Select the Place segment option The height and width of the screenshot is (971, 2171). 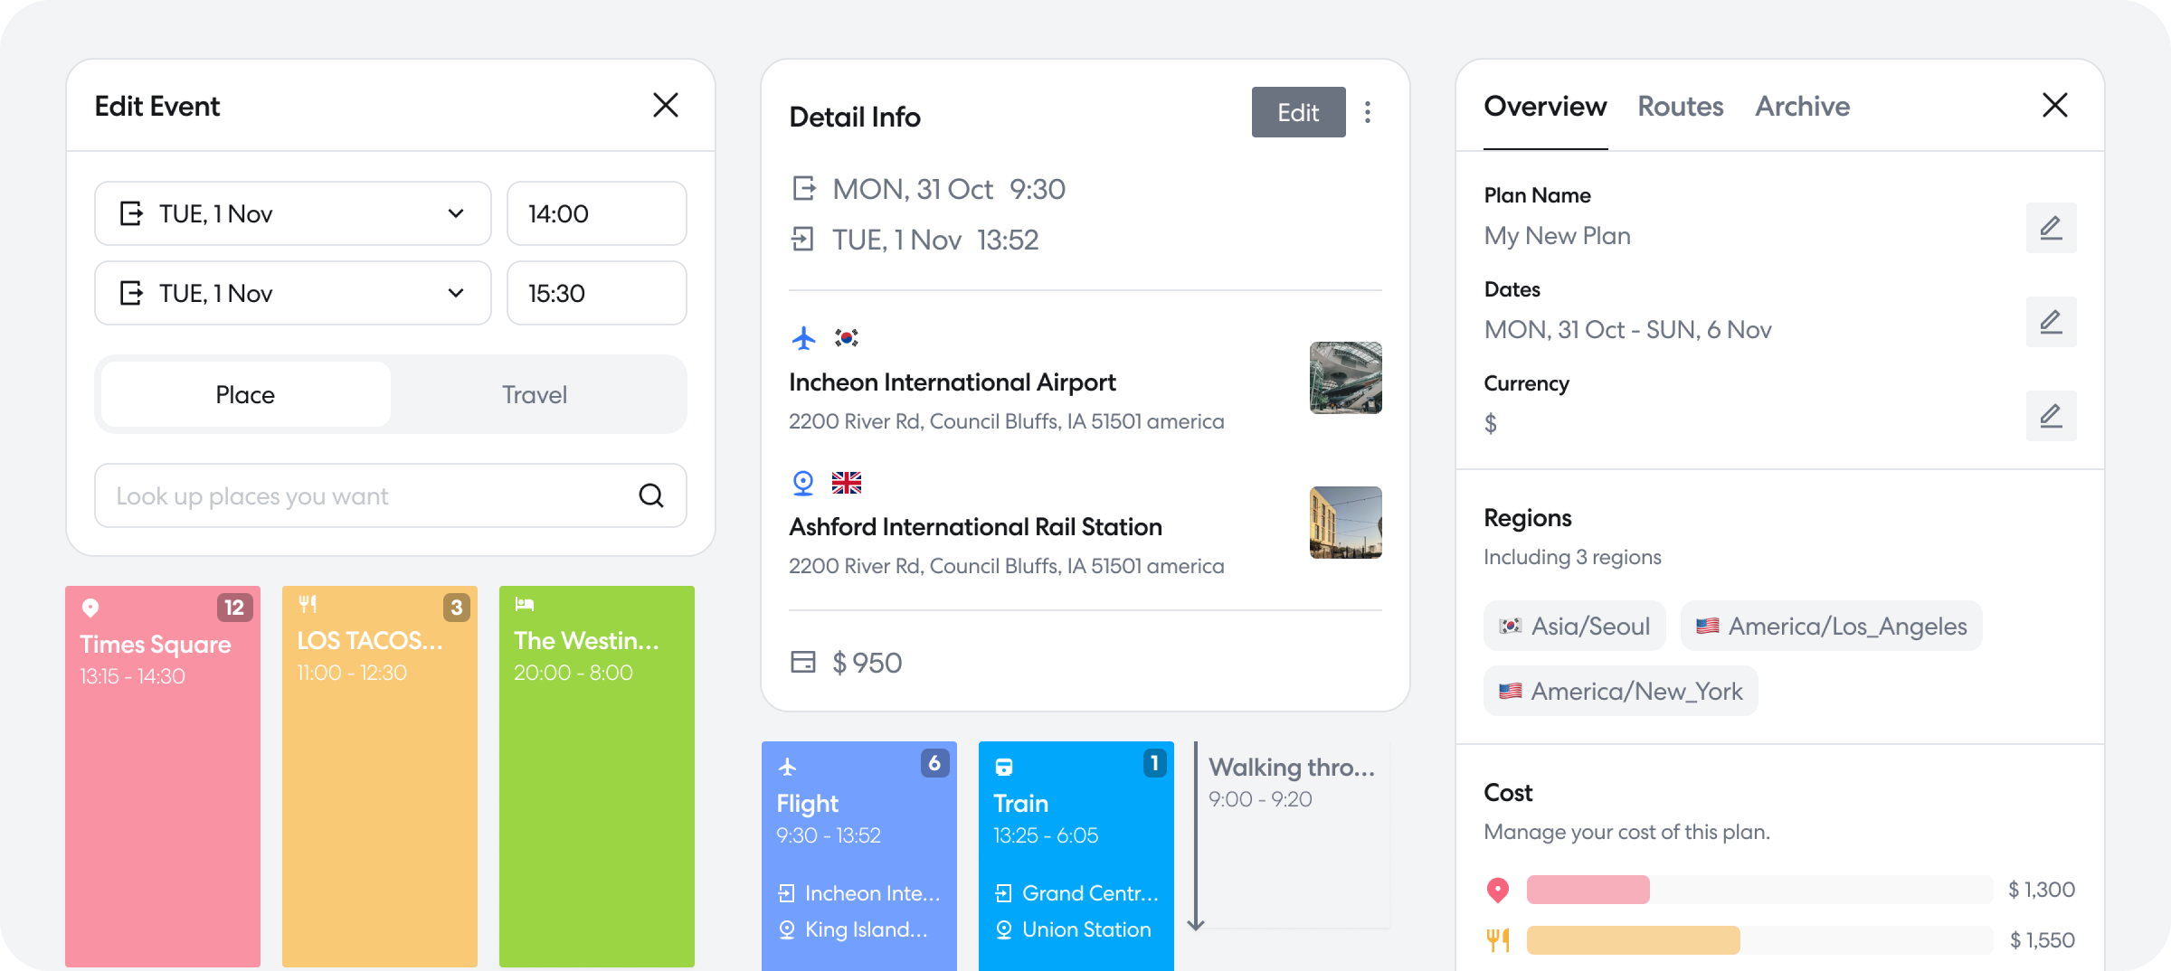[245, 394]
